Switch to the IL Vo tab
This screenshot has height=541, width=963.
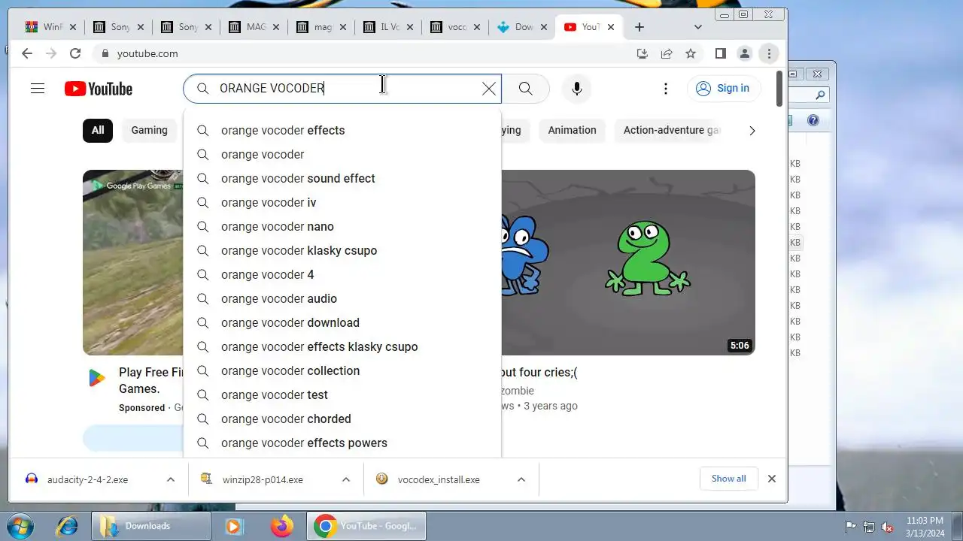point(388,27)
